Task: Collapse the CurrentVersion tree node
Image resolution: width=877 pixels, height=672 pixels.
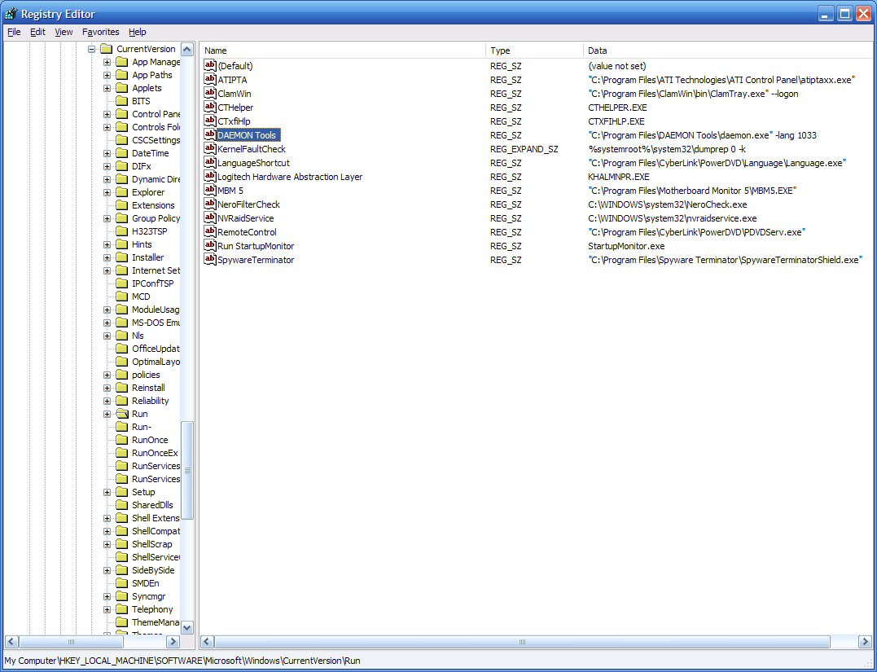Action: (x=92, y=49)
